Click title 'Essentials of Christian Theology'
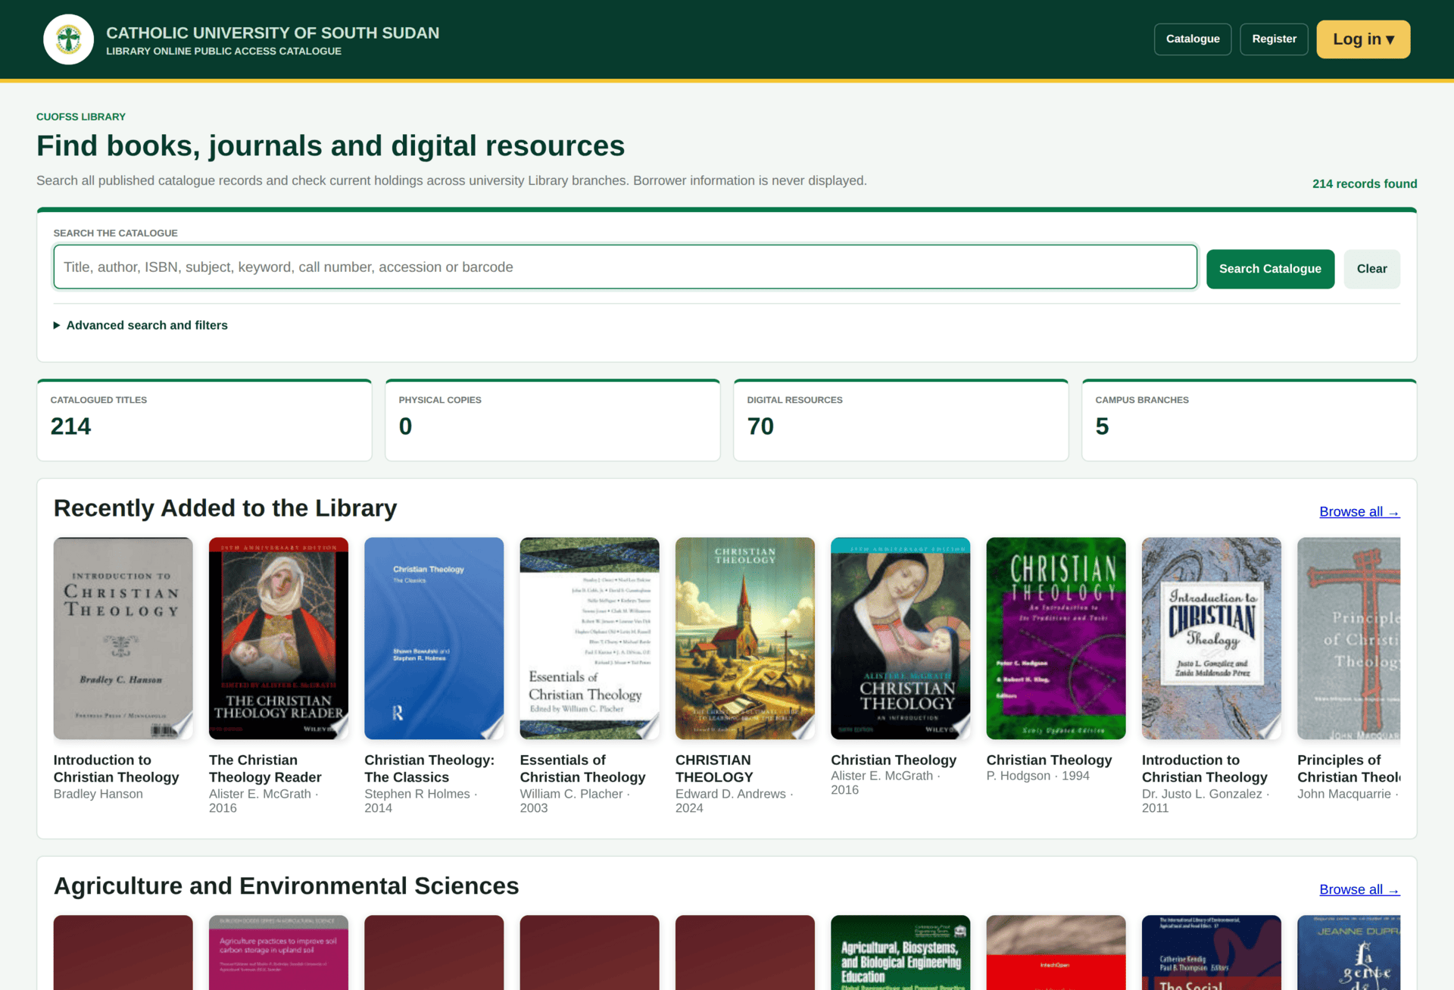Image resolution: width=1454 pixels, height=990 pixels. pos(582,769)
